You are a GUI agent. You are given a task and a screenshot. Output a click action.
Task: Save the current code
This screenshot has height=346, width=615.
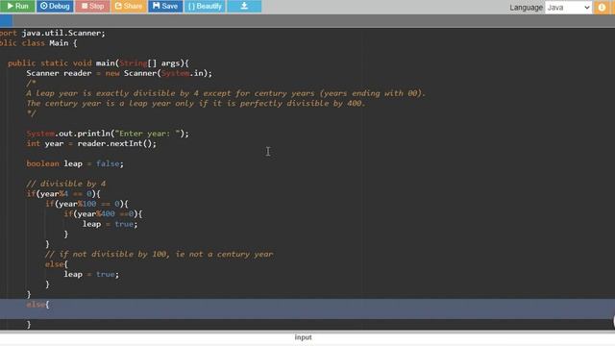click(x=165, y=7)
